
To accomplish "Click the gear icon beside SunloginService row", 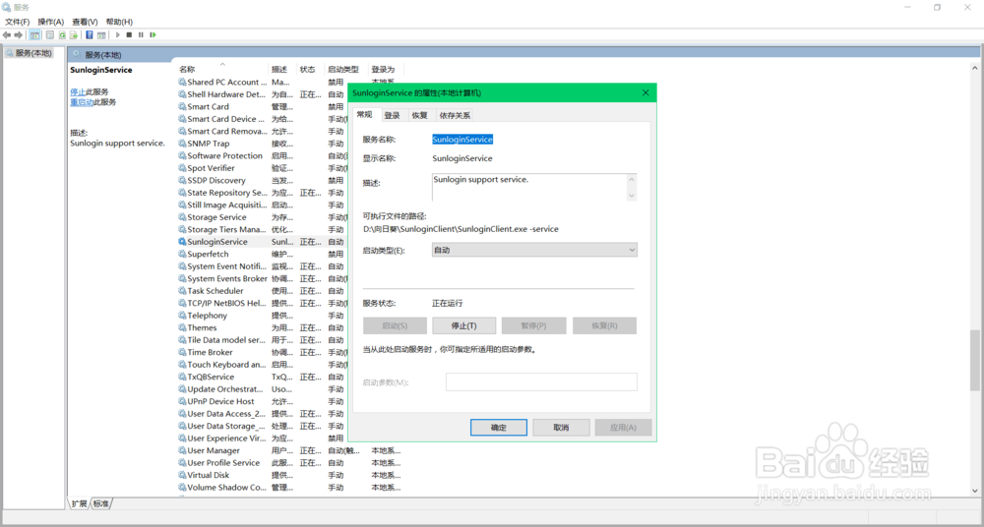I will tap(182, 242).
